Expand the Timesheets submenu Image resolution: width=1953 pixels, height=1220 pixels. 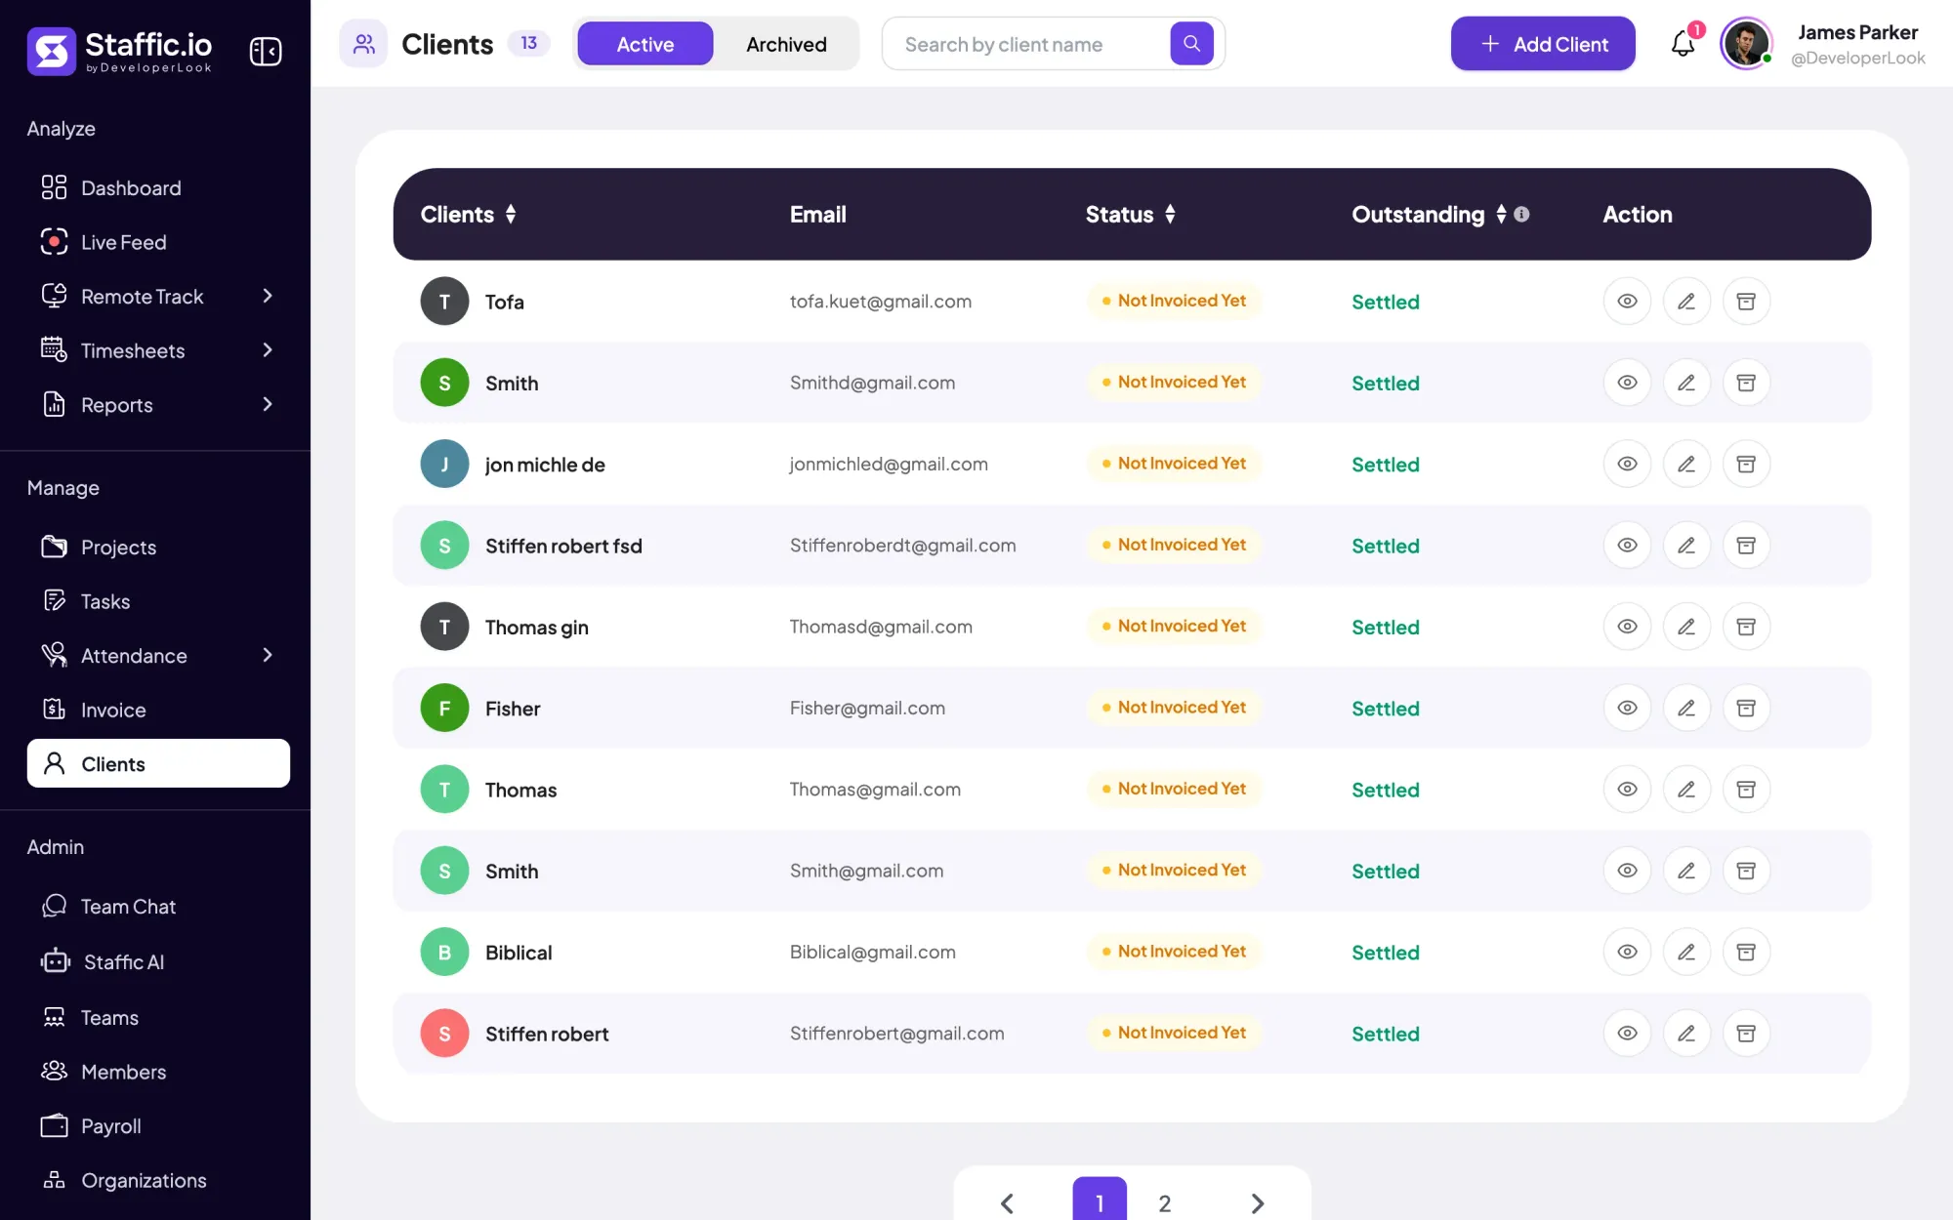pyautogui.click(x=268, y=350)
